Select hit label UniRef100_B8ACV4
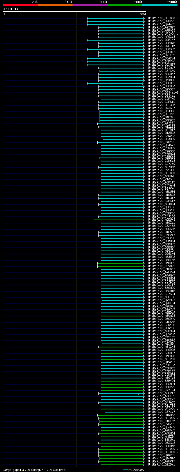Image resolution: width=180 pixels, height=472 pixels. tap(161, 58)
